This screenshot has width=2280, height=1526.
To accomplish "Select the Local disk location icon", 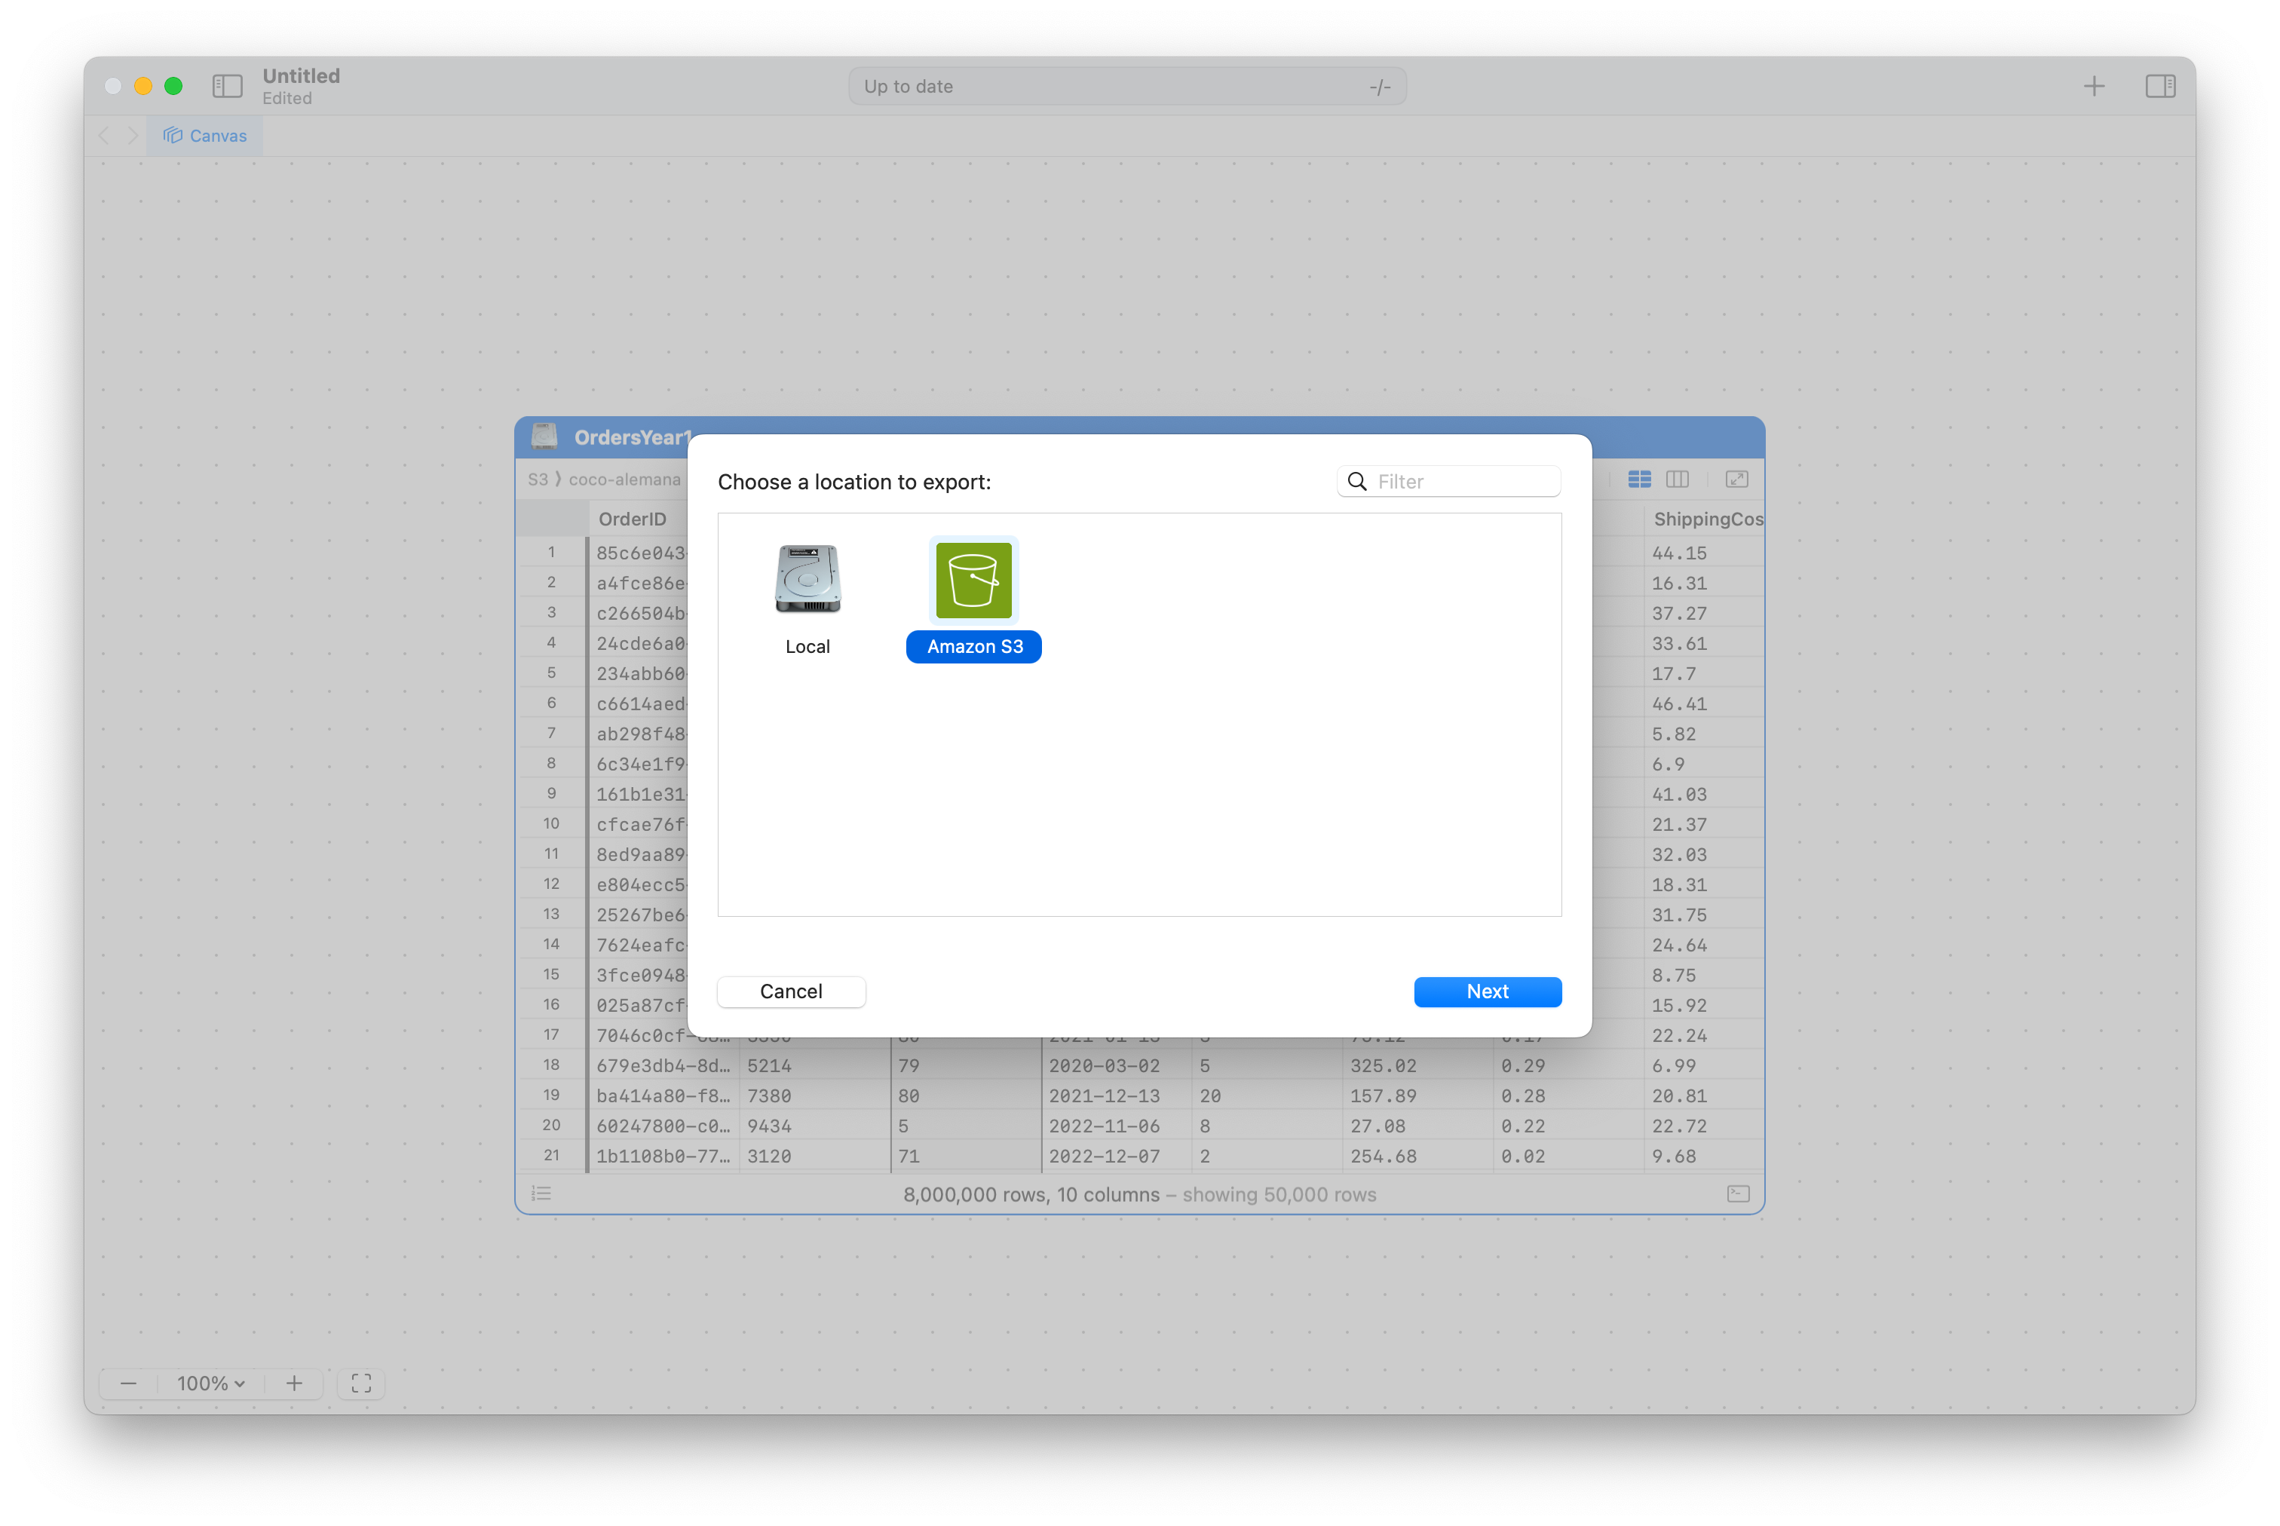I will click(x=807, y=580).
